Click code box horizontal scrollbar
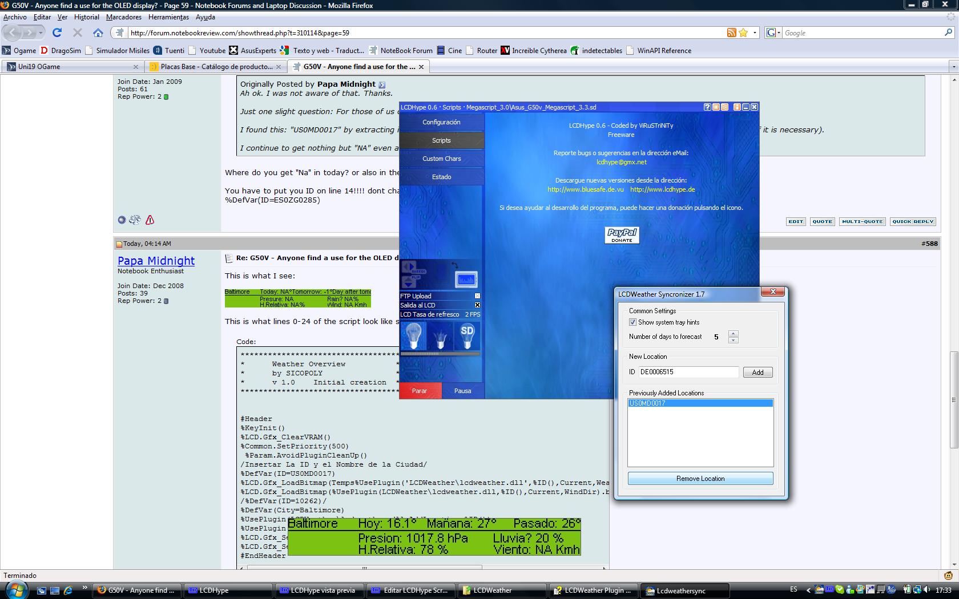959x599 pixels. click(x=364, y=568)
